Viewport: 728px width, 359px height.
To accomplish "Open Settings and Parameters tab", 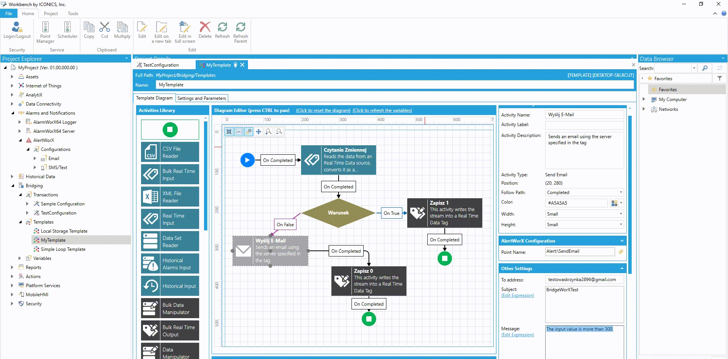I will pyautogui.click(x=202, y=98).
